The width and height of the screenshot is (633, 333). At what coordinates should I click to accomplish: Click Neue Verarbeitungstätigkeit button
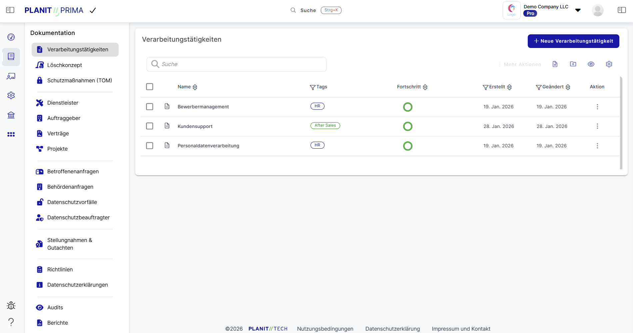[x=573, y=41]
